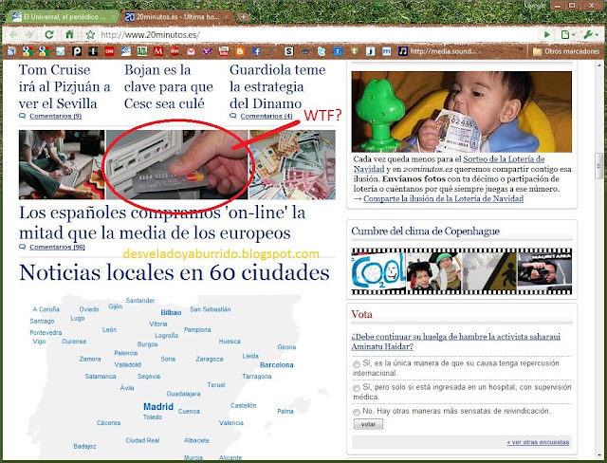Open the cameraman filmstrip thumbnail
The image size is (607, 463).
[x=544, y=271]
